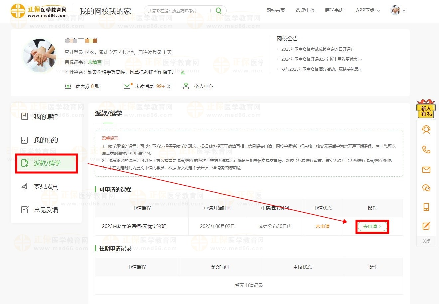Open the email envelope icon on right
439x304 pixels.
[426, 170]
